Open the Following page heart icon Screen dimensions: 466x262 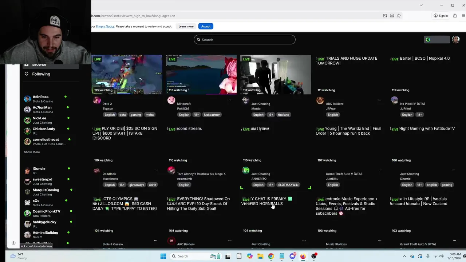click(26, 74)
